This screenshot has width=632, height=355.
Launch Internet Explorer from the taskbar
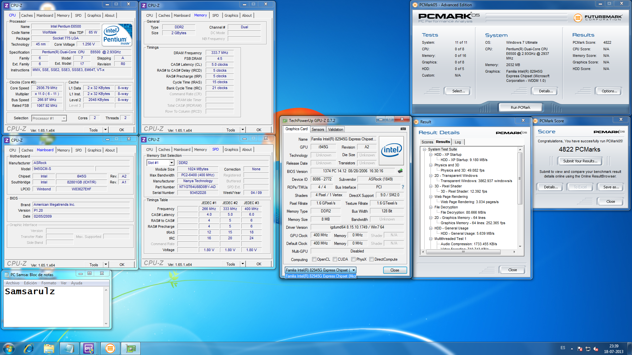coord(29,348)
